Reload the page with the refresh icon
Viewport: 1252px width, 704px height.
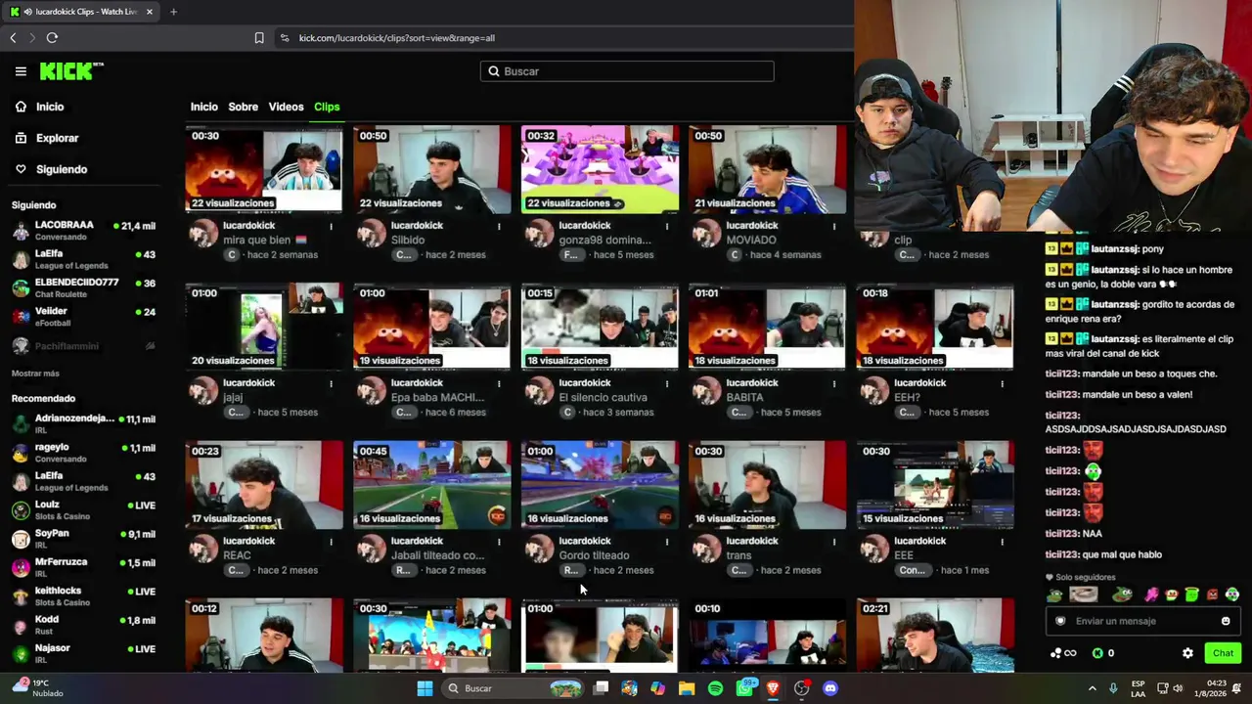click(x=52, y=38)
